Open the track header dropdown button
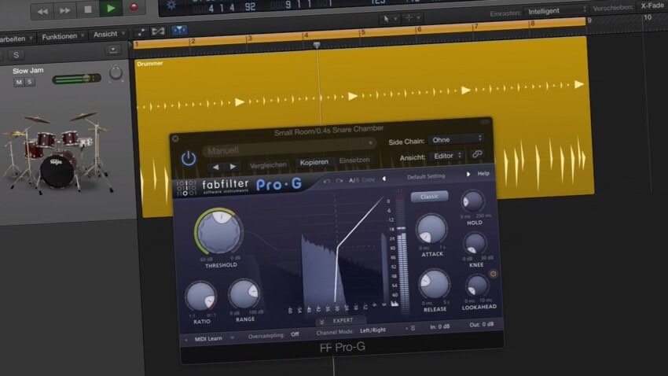 pyautogui.click(x=113, y=50)
